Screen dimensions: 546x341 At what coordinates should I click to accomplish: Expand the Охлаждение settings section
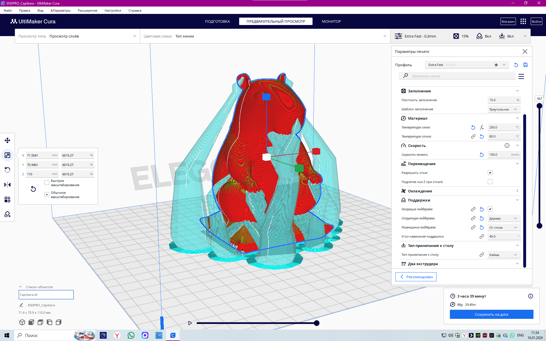click(460, 191)
